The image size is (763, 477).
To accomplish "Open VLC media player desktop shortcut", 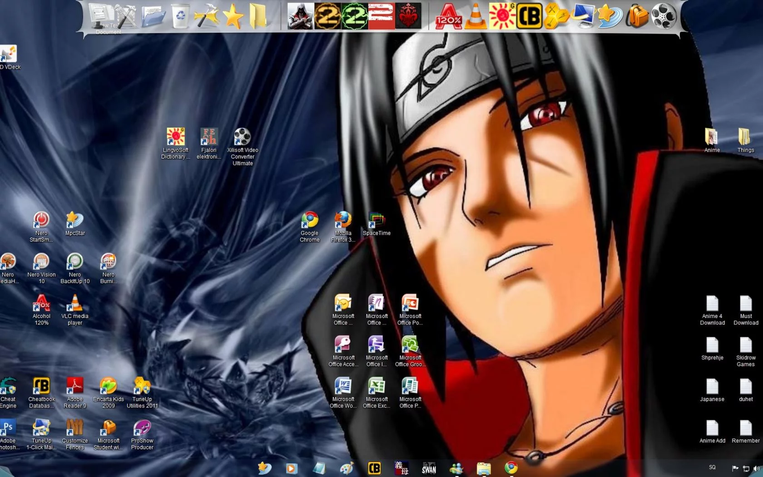I will 75,310.
